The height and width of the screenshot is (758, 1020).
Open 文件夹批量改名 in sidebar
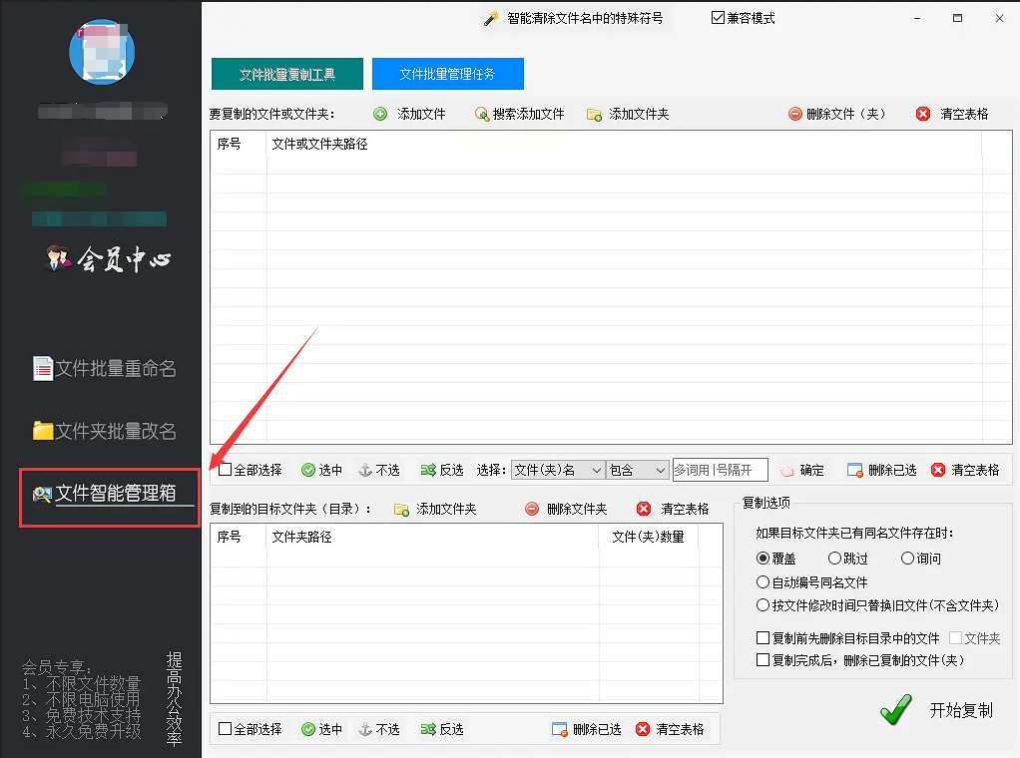click(106, 430)
